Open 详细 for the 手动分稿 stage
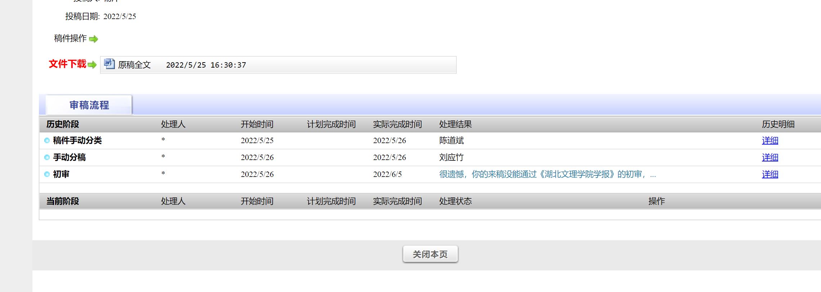 click(x=770, y=158)
